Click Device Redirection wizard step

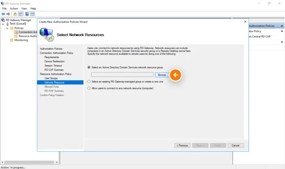click(55, 61)
